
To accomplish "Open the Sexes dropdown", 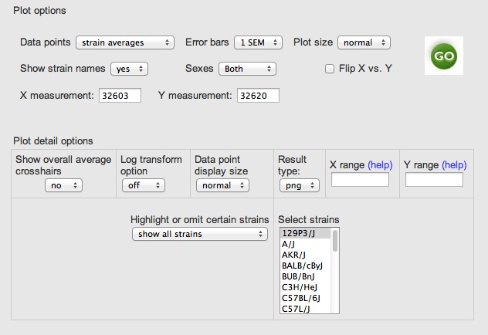I will [x=247, y=69].
